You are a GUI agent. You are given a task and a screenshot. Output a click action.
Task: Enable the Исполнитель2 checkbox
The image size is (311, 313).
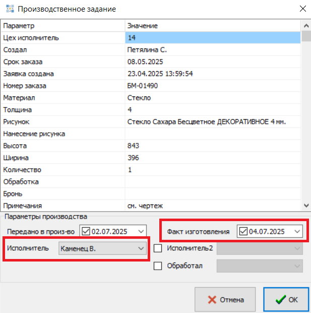(x=158, y=248)
